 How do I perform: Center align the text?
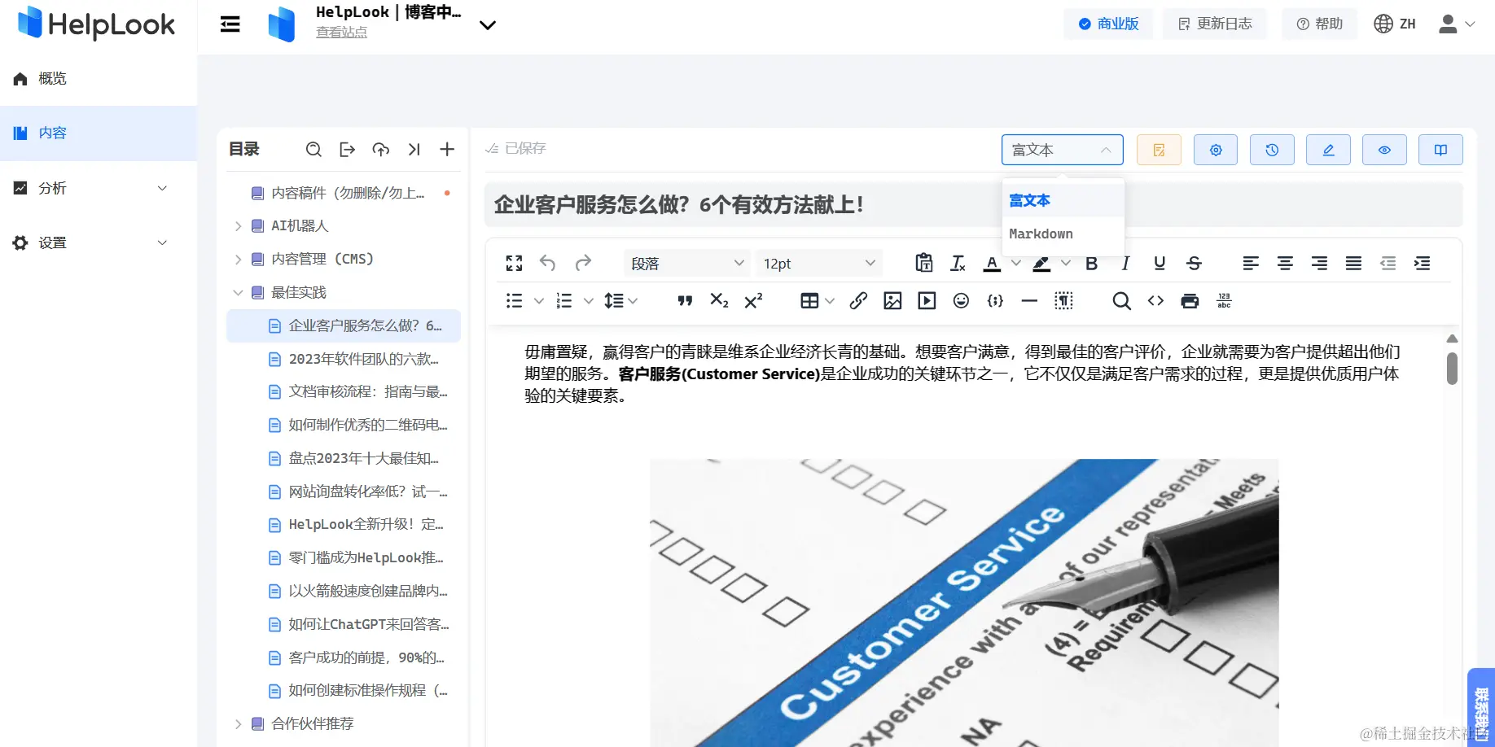pyautogui.click(x=1285, y=263)
